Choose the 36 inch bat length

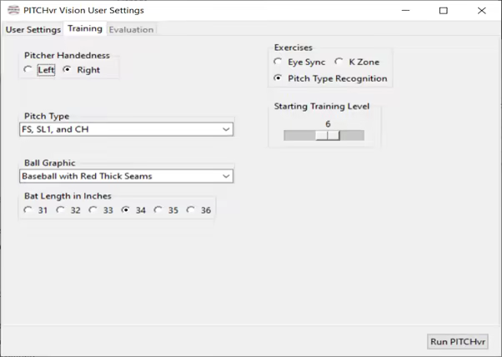click(191, 210)
